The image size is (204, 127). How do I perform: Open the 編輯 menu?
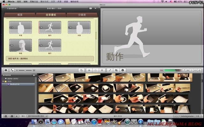25,2
